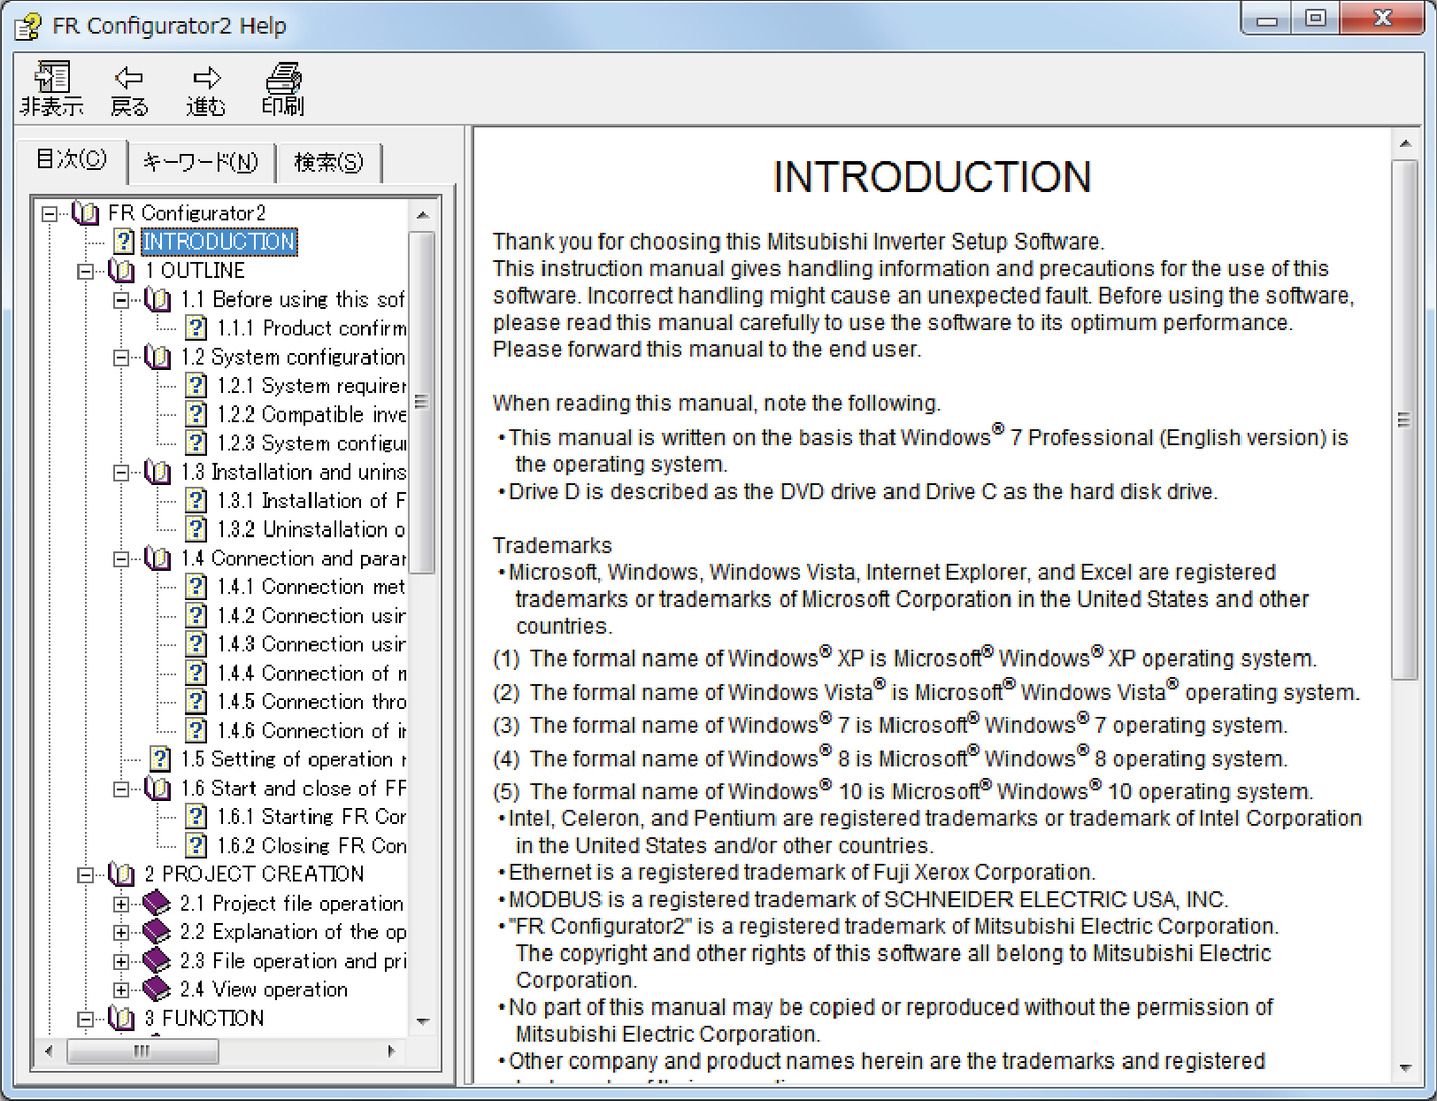Expand the 2.1 Project file operation node

(x=121, y=904)
